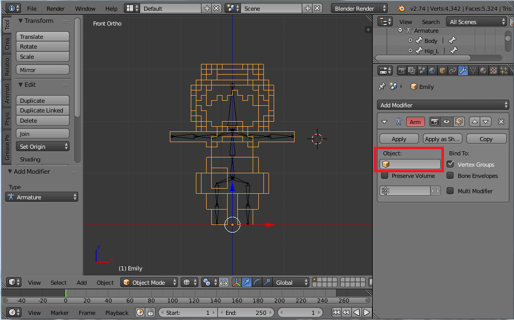Open the Modifiers wrench tab
The height and width of the screenshot is (320, 514).
[462, 71]
